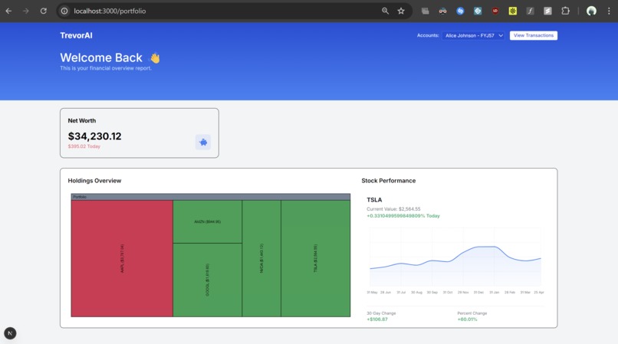Select the AMZN tile in the treemap
This screenshot has width=618, height=344.
coord(207,221)
